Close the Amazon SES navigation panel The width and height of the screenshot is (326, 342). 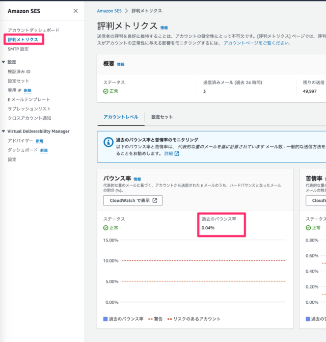75,11
